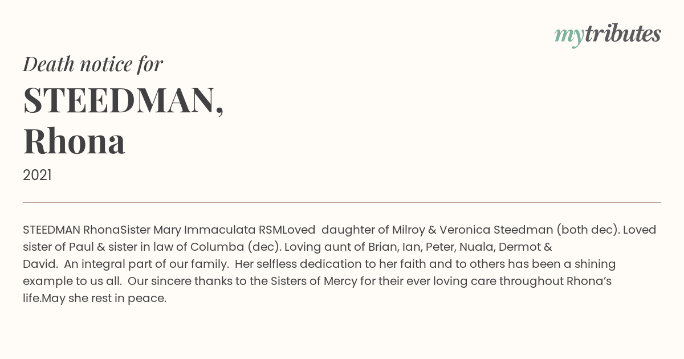Image resolution: width=684 pixels, height=359 pixels.
Task: Click 'Brian, Ian, Peter, Nuala' names
Action: point(433,247)
